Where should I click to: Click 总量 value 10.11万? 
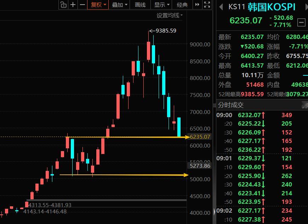[253, 75]
